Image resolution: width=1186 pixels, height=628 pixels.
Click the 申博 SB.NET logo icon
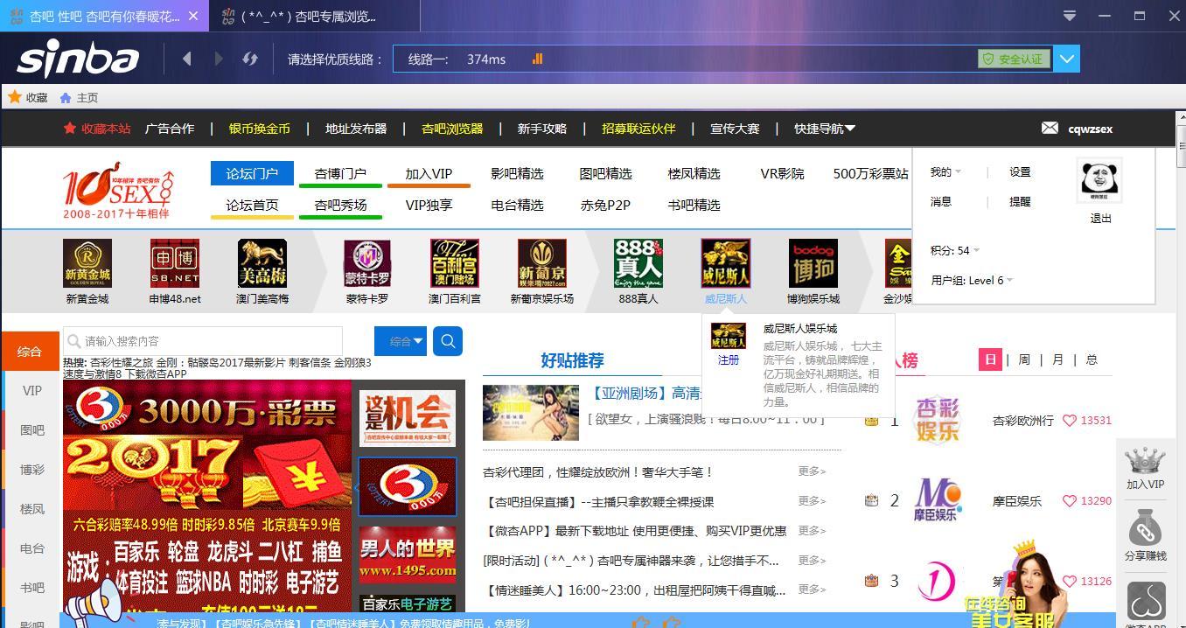pyautogui.click(x=175, y=263)
